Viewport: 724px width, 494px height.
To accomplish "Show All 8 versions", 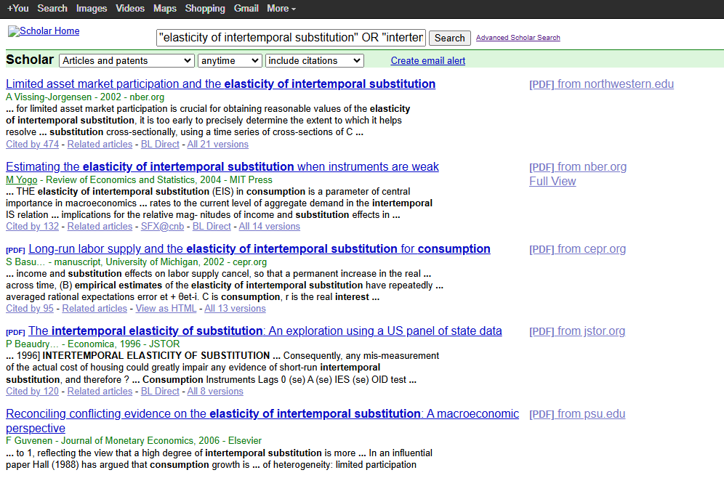I will (x=215, y=391).
